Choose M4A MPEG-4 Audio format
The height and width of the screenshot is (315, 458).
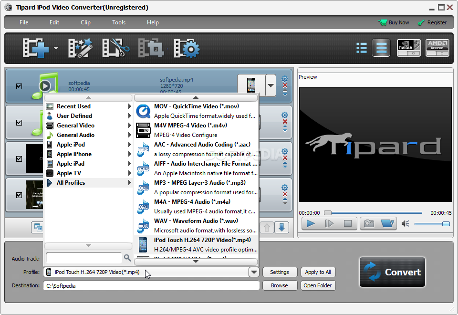click(196, 207)
